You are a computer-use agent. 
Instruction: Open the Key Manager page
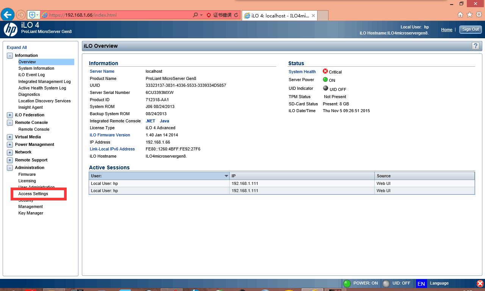31,213
